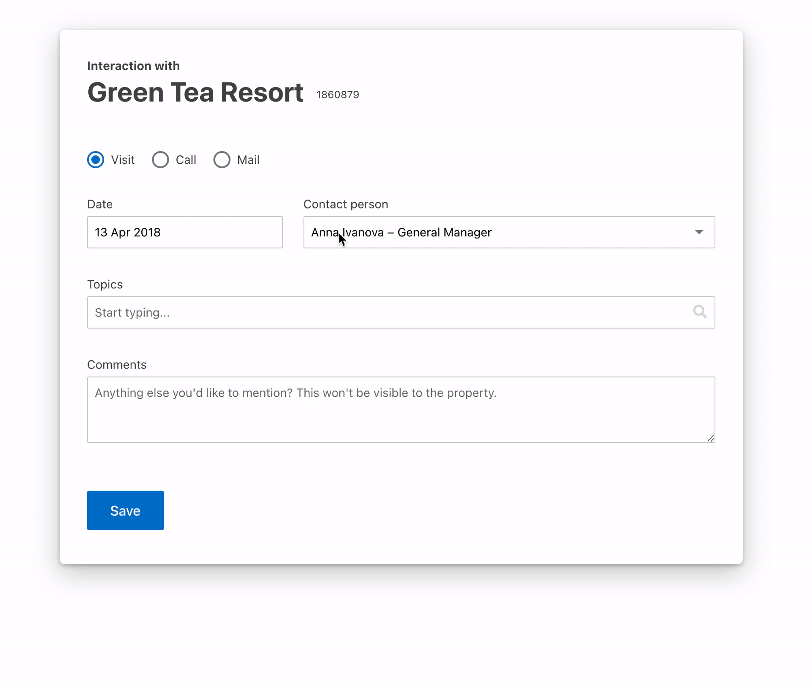Click inside the Comments text area
811x688 pixels.
pyautogui.click(x=401, y=409)
